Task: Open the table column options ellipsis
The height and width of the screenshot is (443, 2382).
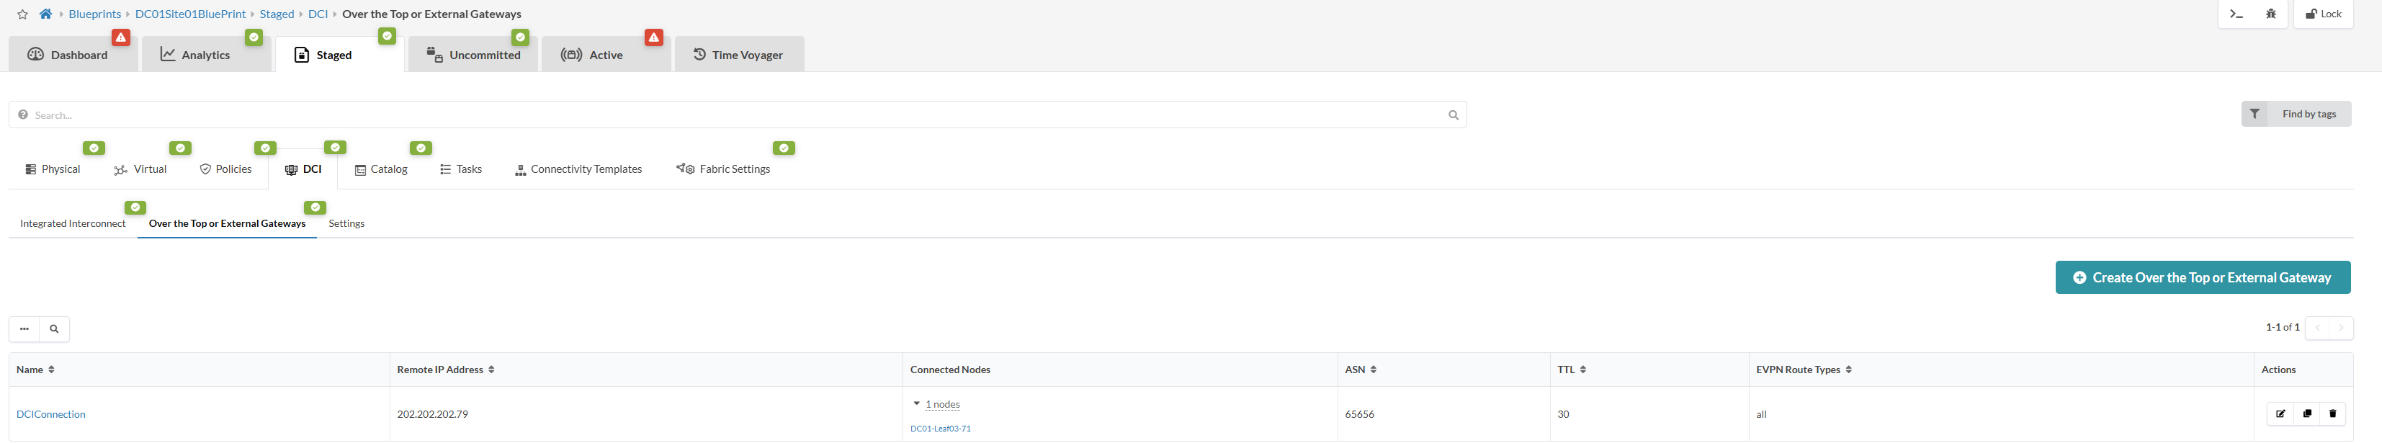Action: (24, 328)
